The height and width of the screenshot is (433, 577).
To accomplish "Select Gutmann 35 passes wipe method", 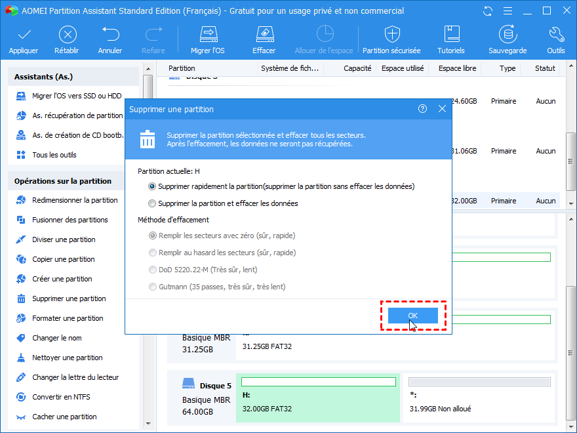I will pyautogui.click(x=152, y=287).
